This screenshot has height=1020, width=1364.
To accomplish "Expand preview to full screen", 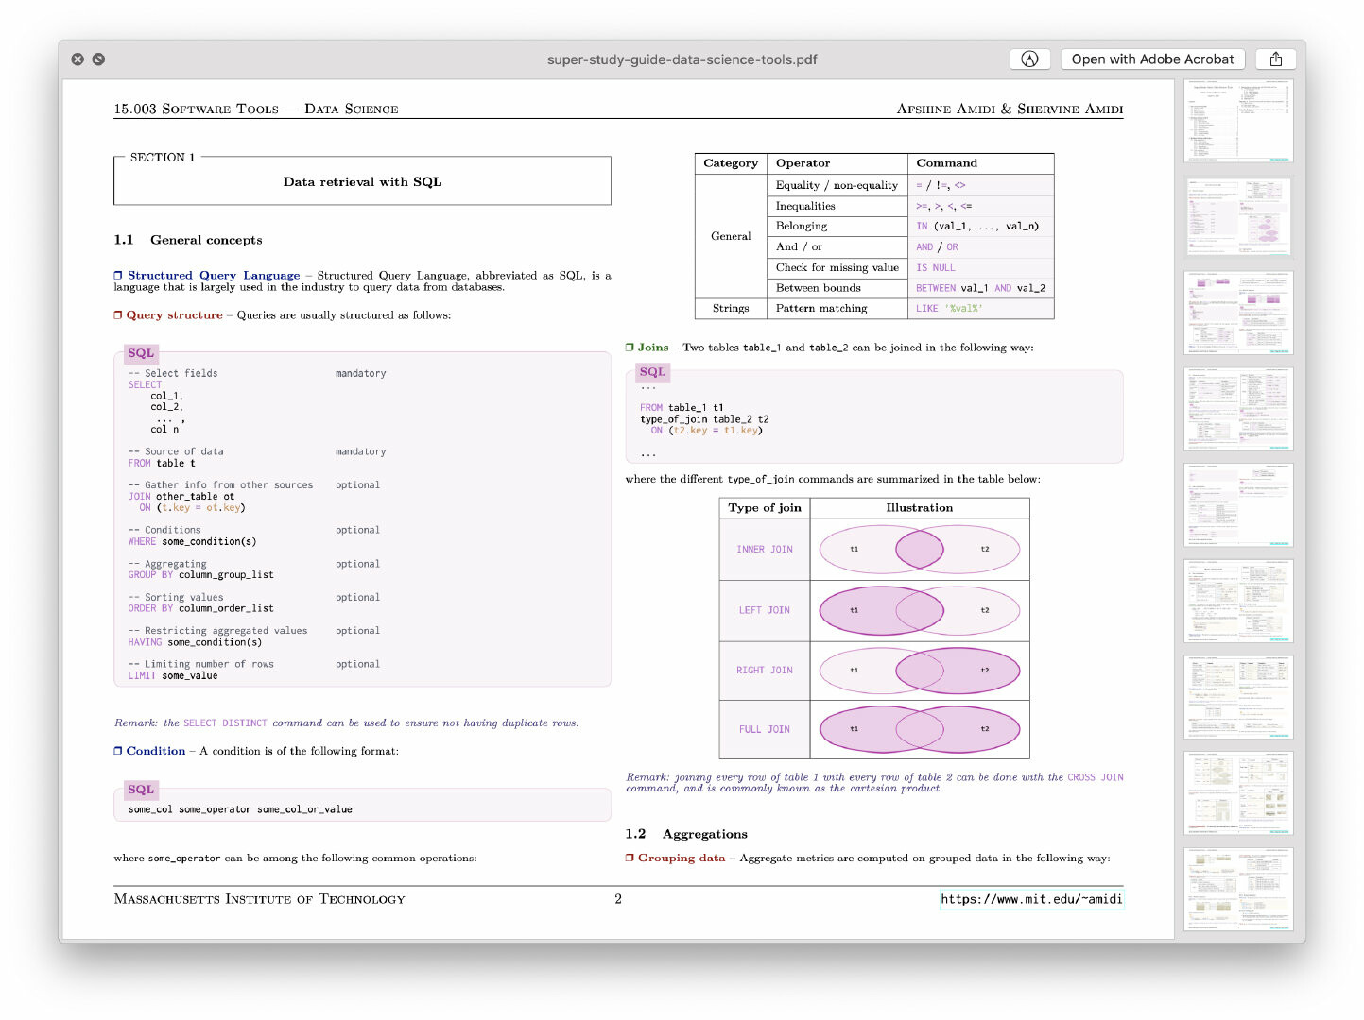I will 98,59.
